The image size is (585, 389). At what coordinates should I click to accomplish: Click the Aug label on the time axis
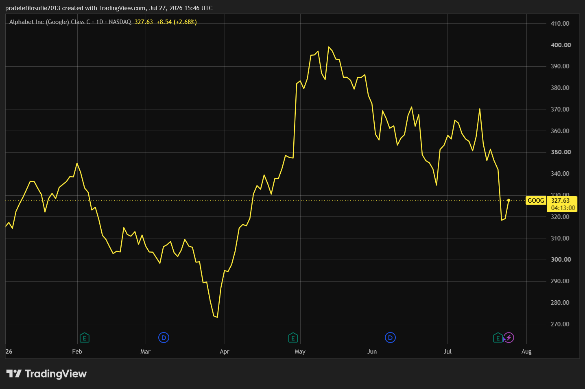pyautogui.click(x=526, y=352)
